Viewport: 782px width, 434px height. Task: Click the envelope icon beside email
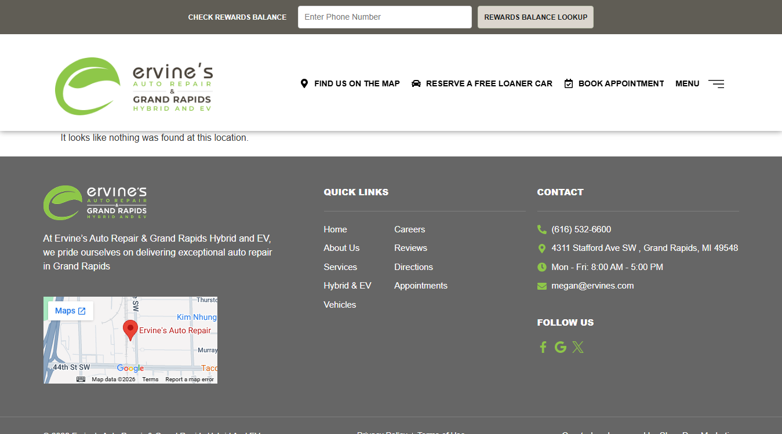click(542, 286)
